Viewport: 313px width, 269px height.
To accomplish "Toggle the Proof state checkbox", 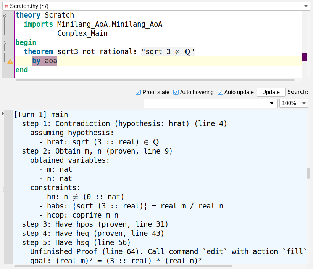I will (138, 92).
